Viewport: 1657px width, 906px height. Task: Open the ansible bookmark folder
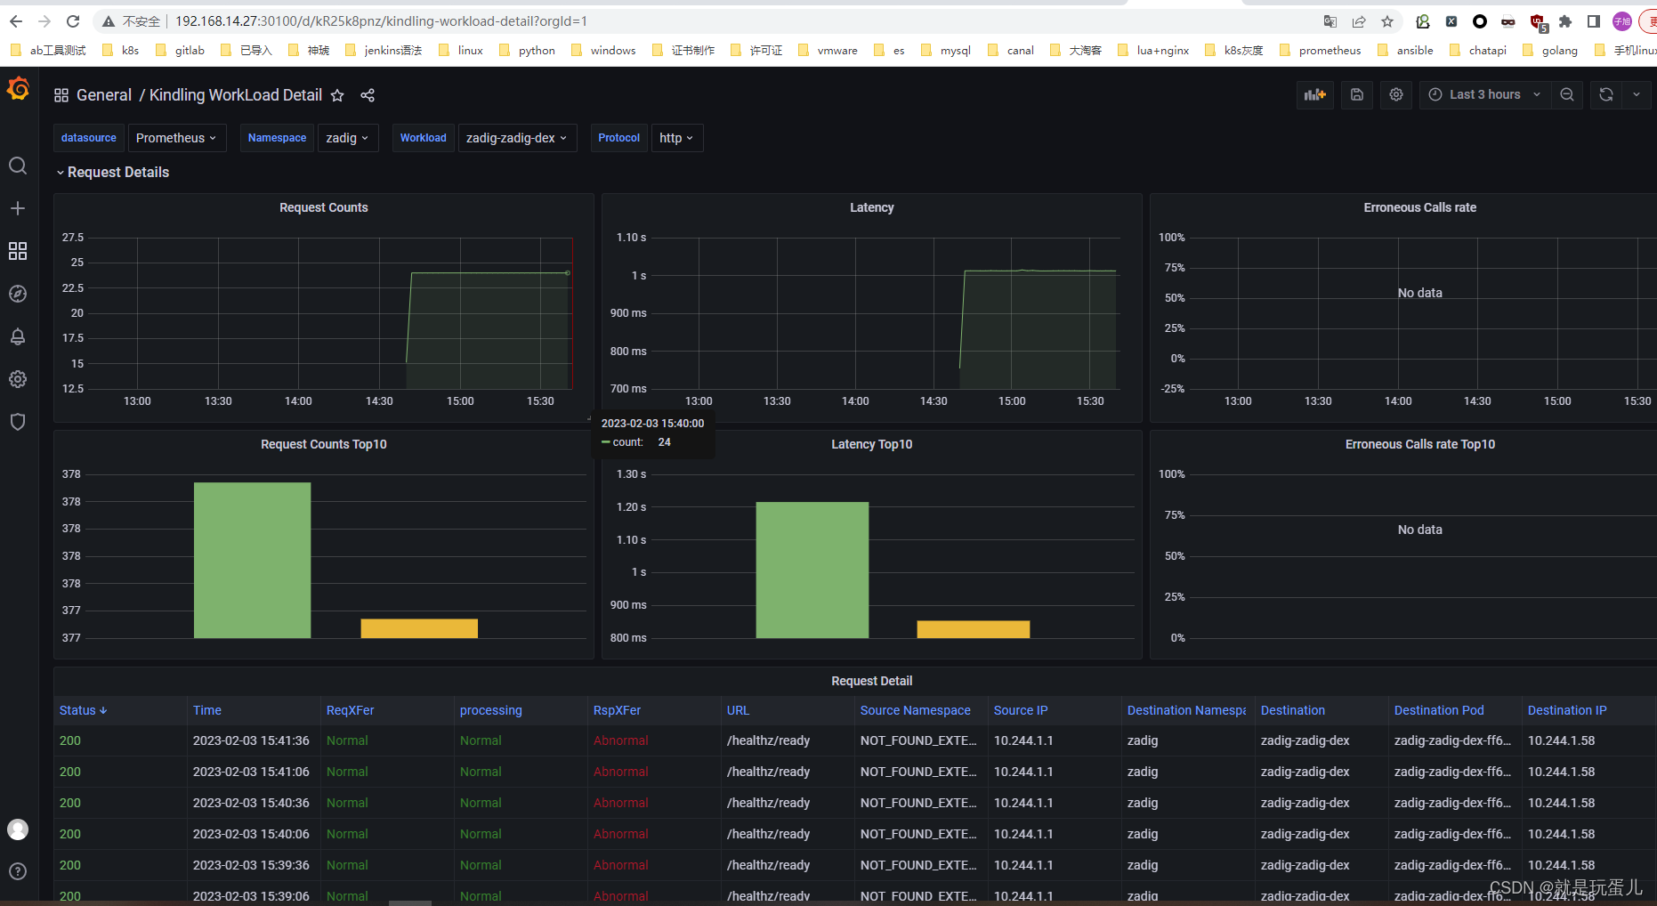(x=1406, y=51)
